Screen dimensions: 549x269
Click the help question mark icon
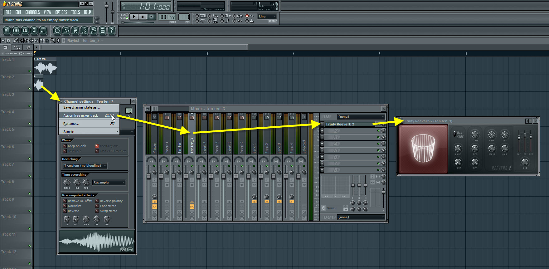[x=111, y=31]
